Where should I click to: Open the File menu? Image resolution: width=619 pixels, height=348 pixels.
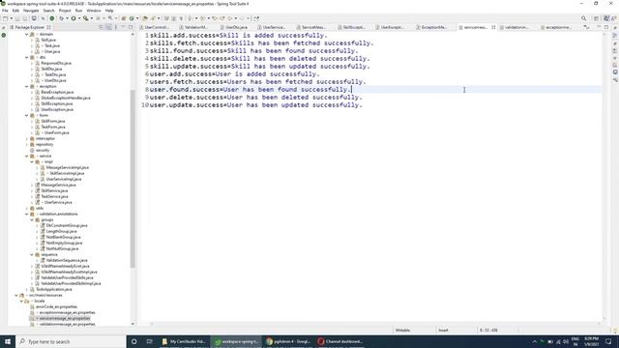pyautogui.click(x=5, y=11)
